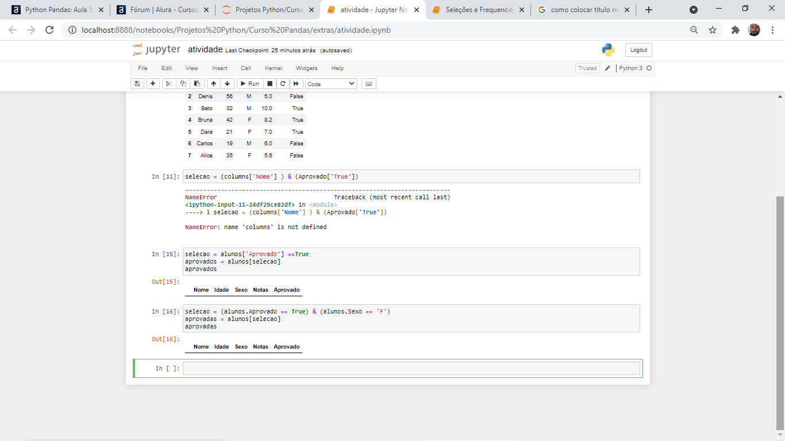Click Aprovado header in Out[16] table
Viewport: 785px width, 441px height.
(287, 347)
